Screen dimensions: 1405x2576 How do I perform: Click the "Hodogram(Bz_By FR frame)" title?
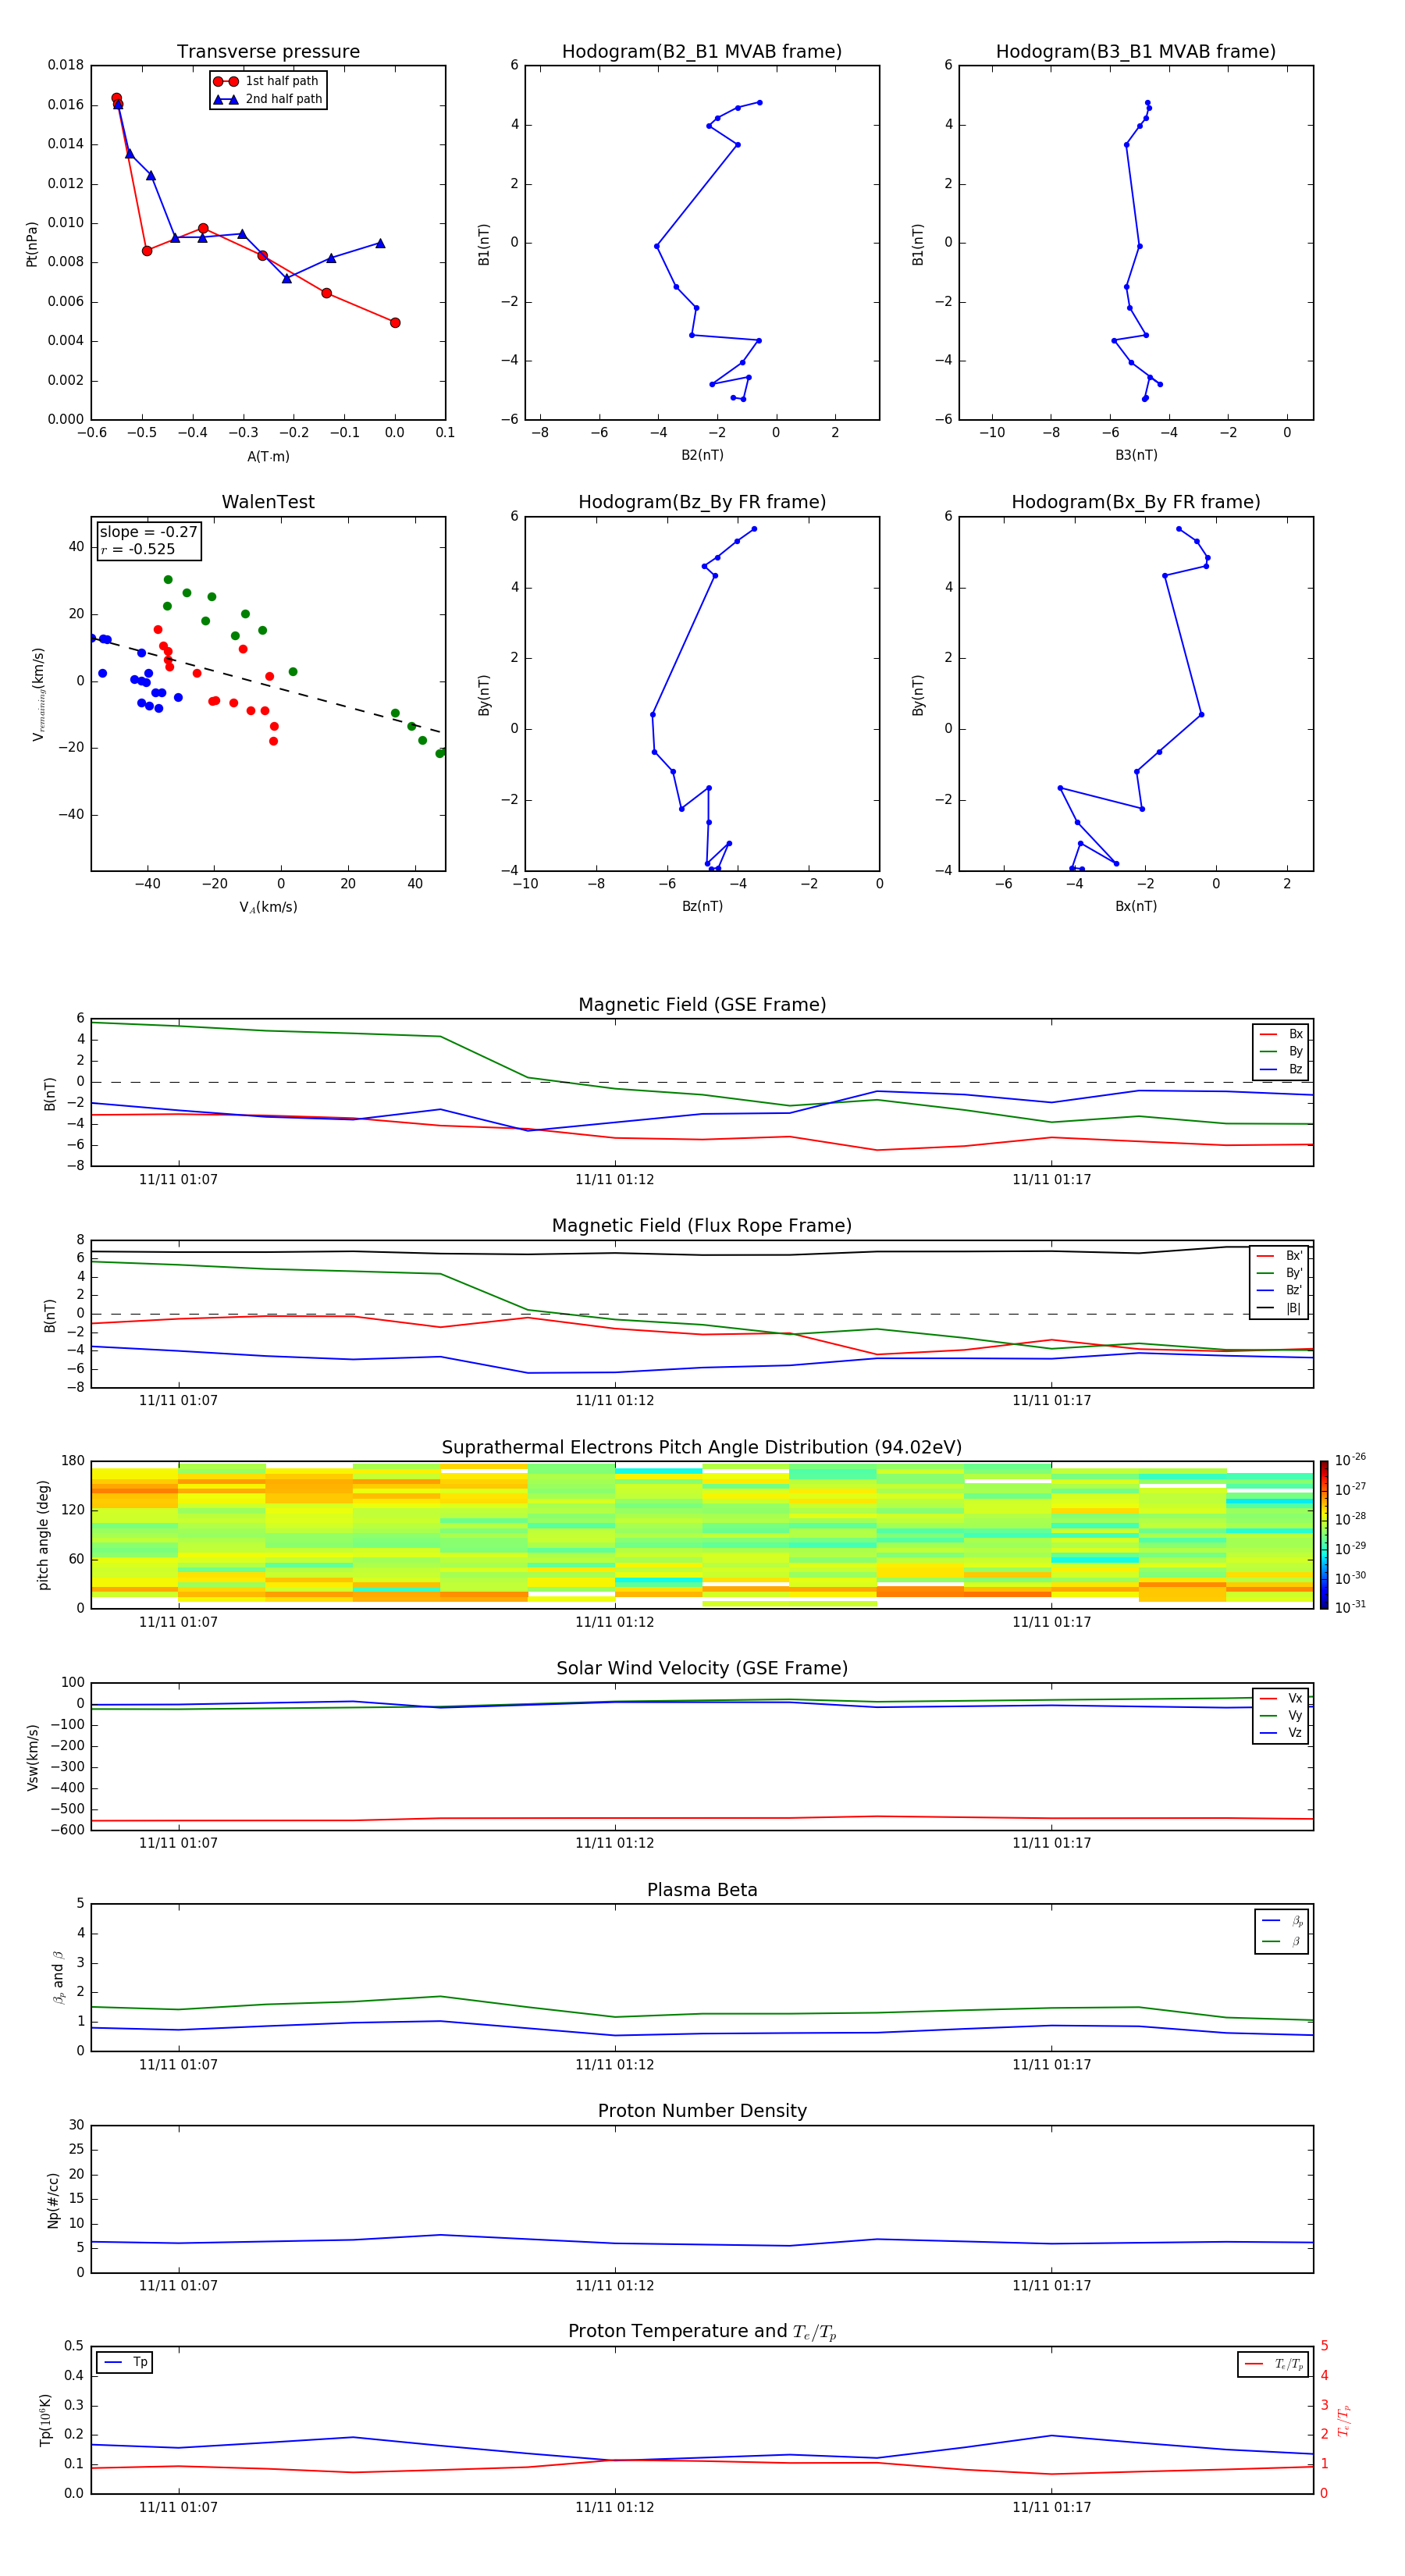702,502
